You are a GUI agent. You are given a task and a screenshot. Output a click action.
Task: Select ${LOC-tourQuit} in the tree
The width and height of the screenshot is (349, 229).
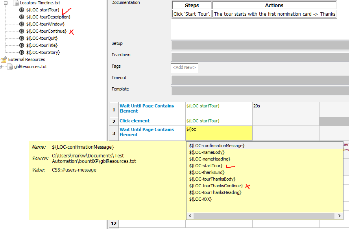point(42,38)
